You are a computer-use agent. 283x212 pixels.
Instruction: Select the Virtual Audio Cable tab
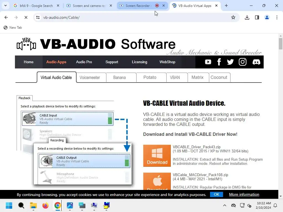[x=56, y=78]
